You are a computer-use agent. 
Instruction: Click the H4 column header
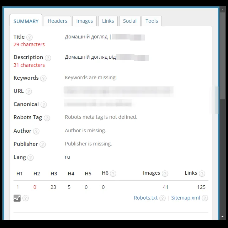point(71,174)
